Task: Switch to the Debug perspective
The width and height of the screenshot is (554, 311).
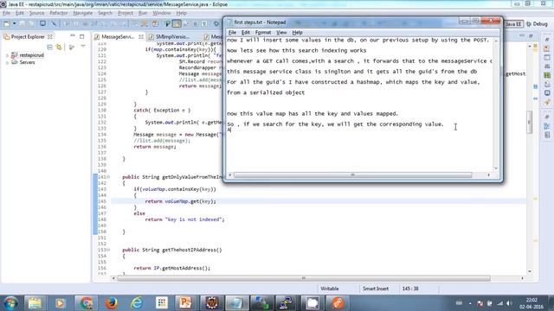Action: 537,24
